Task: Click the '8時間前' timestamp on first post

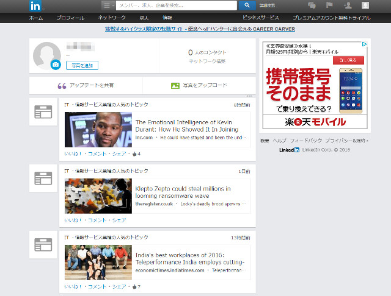Action: tap(242, 105)
